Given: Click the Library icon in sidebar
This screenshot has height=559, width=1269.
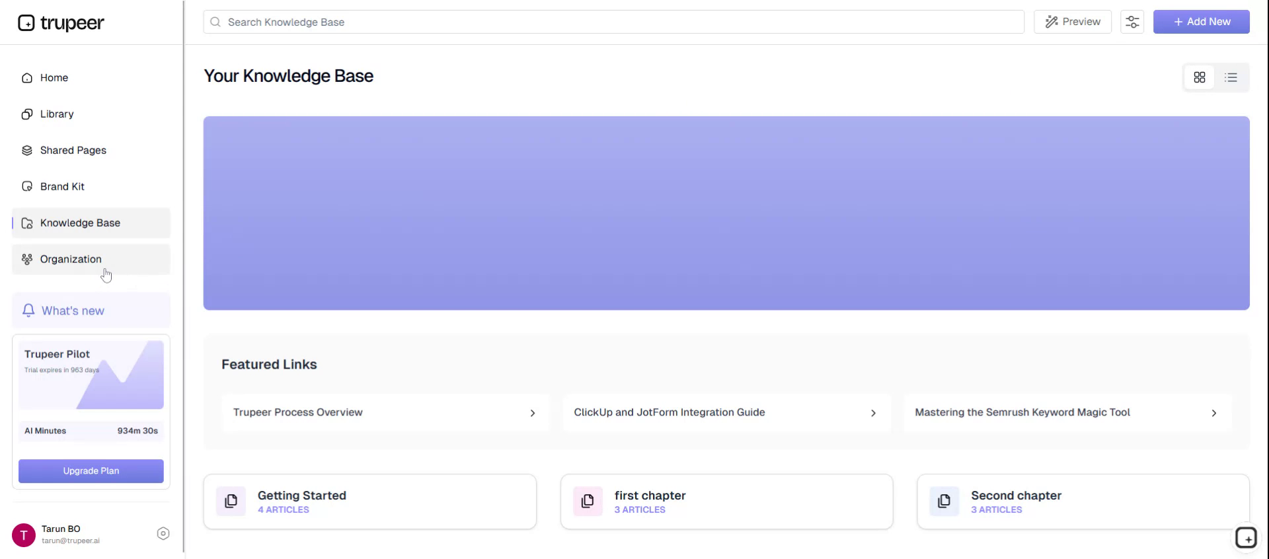Looking at the screenshot, I should 27,114.
